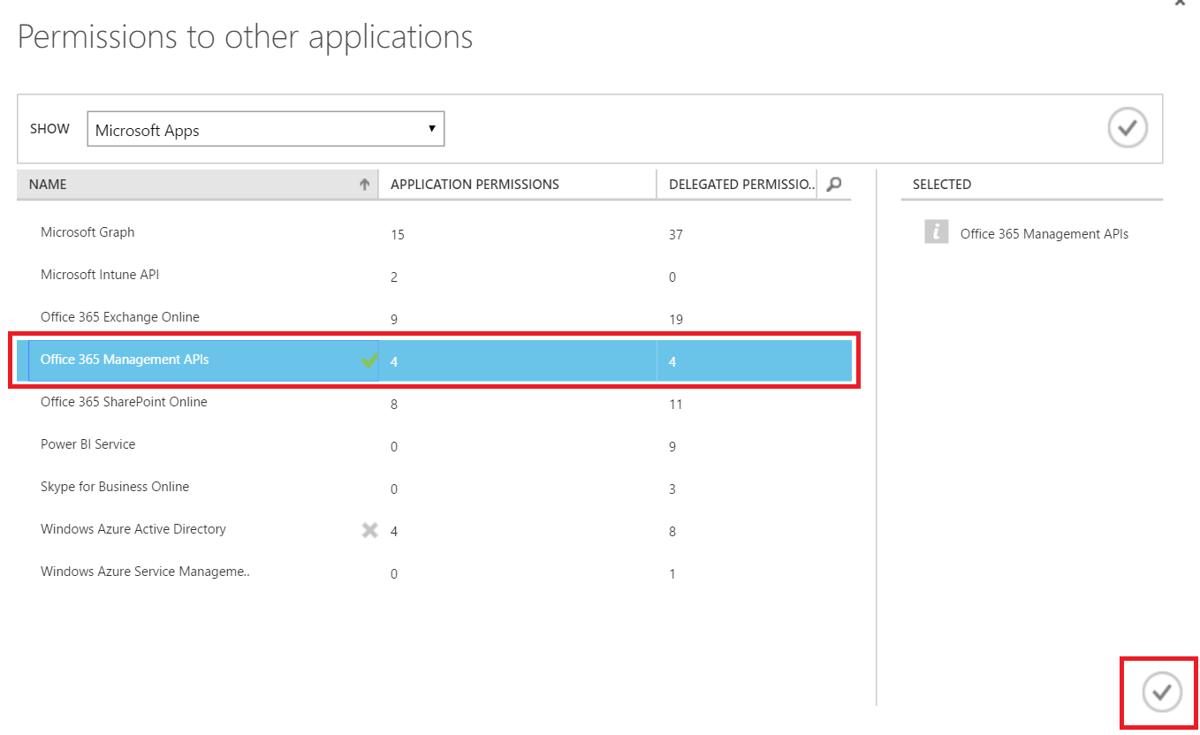The width and height of the screenshot is (1200, 735).
Task: Select the Office 365 Management APIs table row
Action: [x=434, y=360]
